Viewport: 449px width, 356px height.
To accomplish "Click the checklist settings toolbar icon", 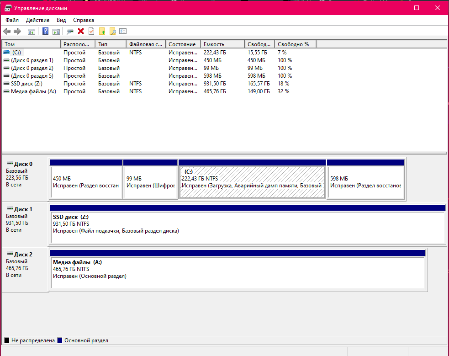I will [123, 31].
